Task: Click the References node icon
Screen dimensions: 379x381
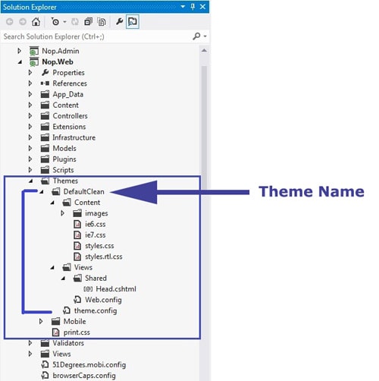Action: pyautogui.click(x=45, y=83)
